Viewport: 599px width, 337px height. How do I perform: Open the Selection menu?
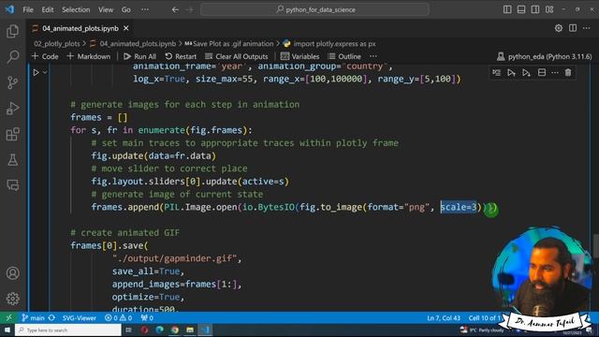[76, 9]
